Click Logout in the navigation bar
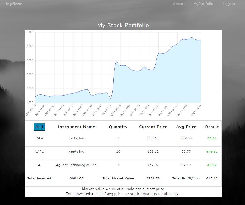The width and height of the screenshot is (245, 205). click(229, 4)
